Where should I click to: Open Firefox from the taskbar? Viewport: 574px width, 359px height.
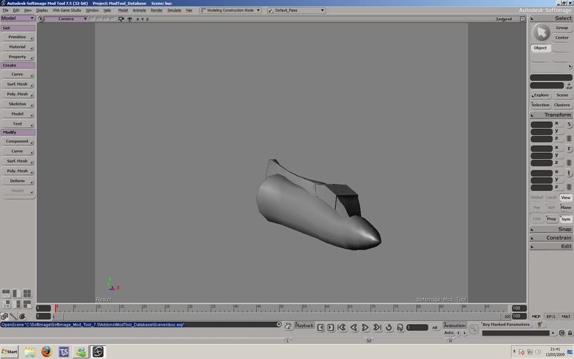pos(46,352)
